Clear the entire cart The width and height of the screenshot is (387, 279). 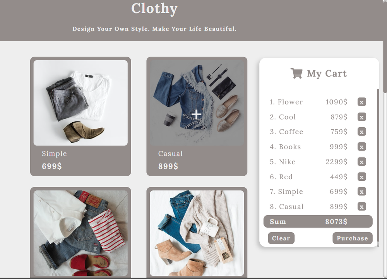coord(281,238)
